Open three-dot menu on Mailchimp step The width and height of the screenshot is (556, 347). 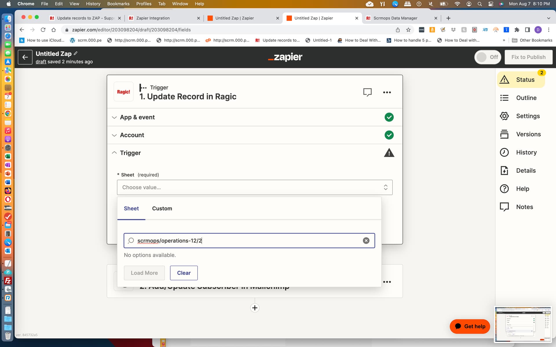(x=387, y=282)
